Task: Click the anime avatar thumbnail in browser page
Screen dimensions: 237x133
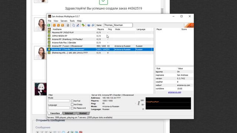Action: coord(40,89)
